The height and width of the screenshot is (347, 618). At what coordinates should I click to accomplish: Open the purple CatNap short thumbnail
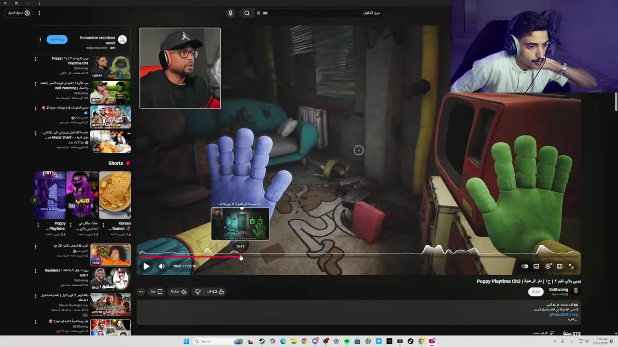pyautogui.click(x=82, y=195)
